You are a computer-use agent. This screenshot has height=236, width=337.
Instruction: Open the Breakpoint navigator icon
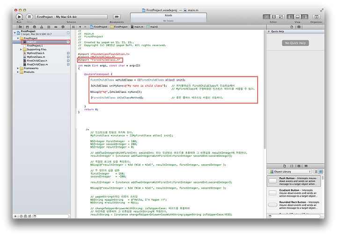click(56, 27)
